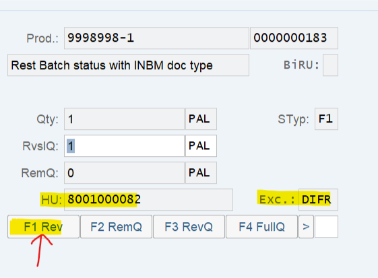
Task: Click the HU field with 8001000082
Action: tap(148, 200)
